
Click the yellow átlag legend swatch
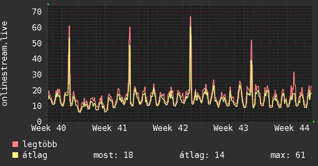pos(15,155)
